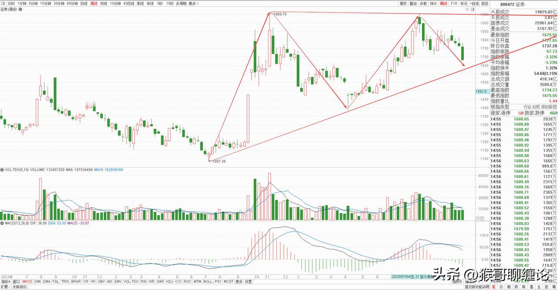Screen dimensions: 558x290
Task: Switch chart to 日线
Action: pyautogui.click(x=84, y=3)
